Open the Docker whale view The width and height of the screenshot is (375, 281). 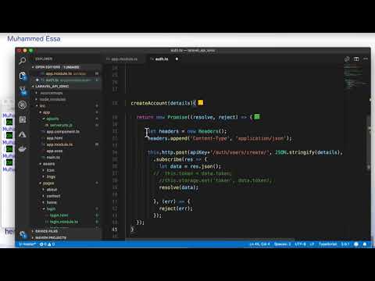click(23, 149)
